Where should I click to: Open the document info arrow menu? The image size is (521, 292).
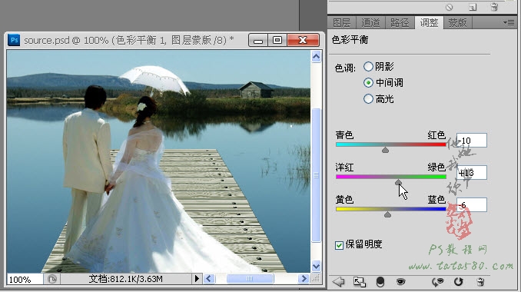(197, 278)
